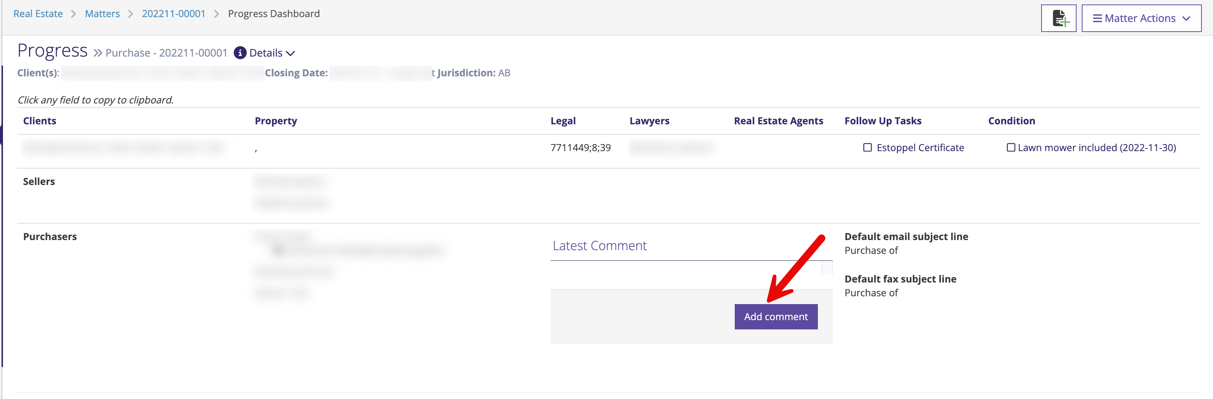The height and width of the screenshot is (399, 1213).
Task: Expand the Details chevron
Action: coord(290,53)
